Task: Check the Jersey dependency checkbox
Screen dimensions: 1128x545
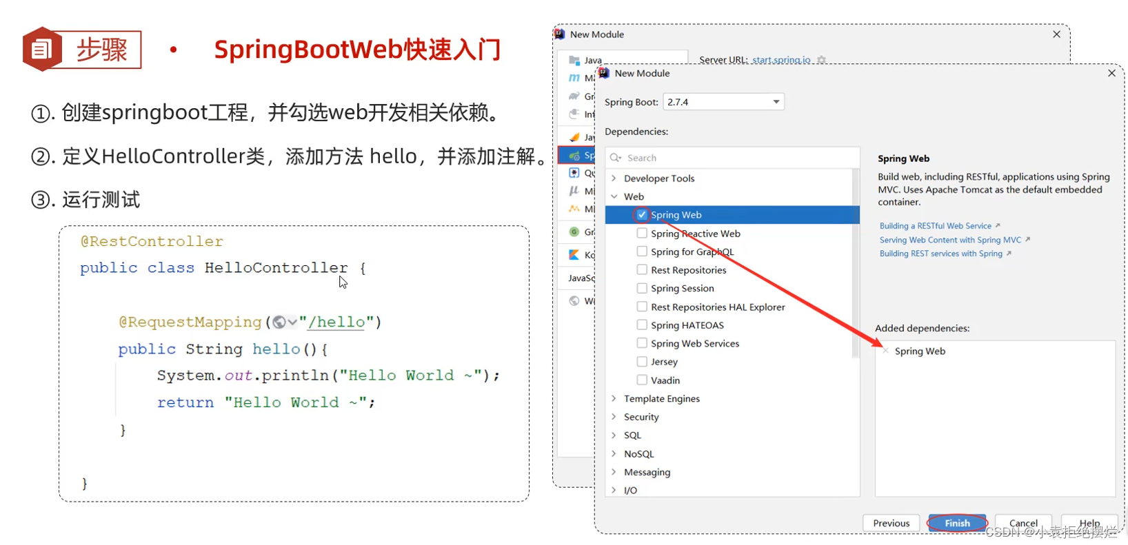Action: point(642,361)
